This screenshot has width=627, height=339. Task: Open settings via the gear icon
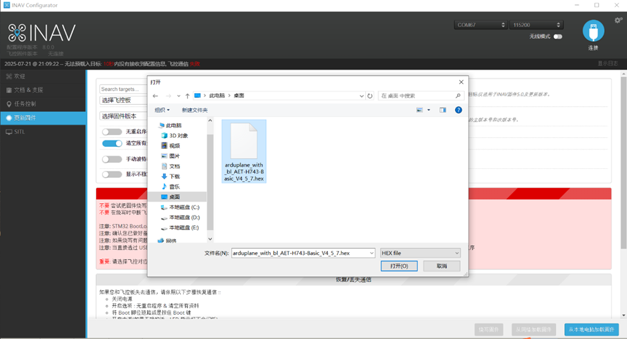[618, 21]
